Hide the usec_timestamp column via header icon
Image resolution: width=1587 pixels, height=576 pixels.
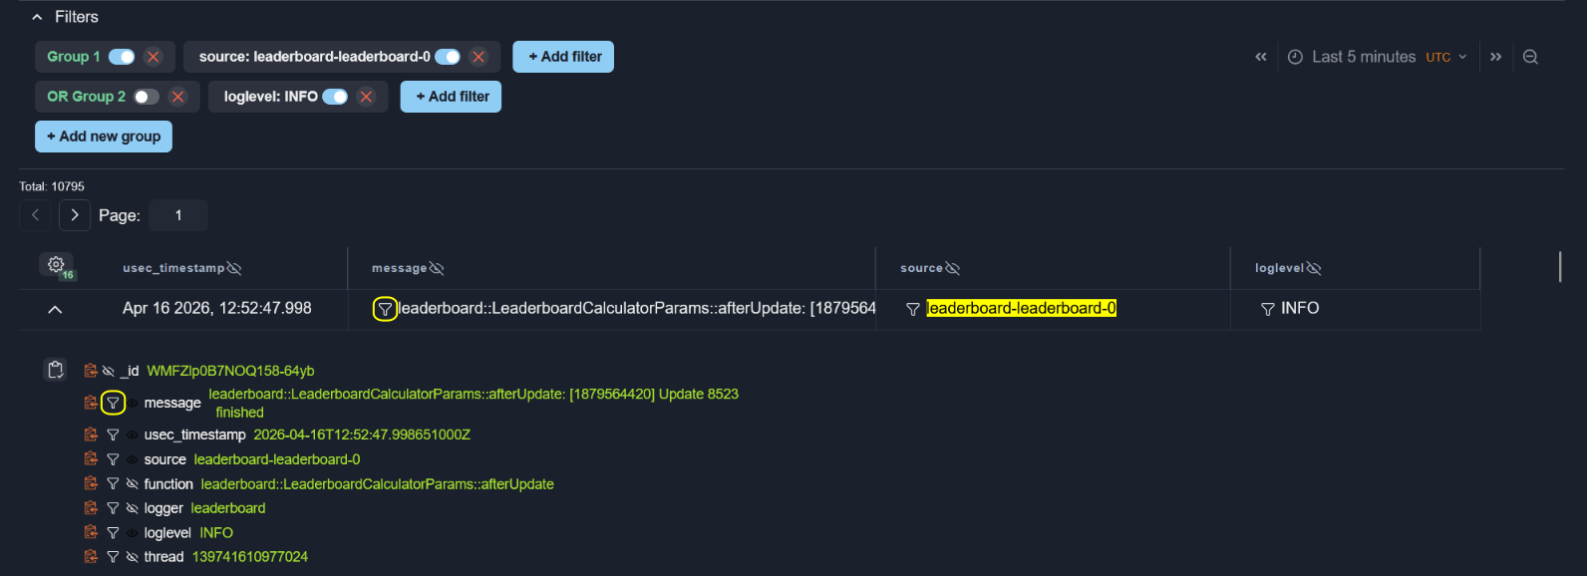(x=234, y=268)
